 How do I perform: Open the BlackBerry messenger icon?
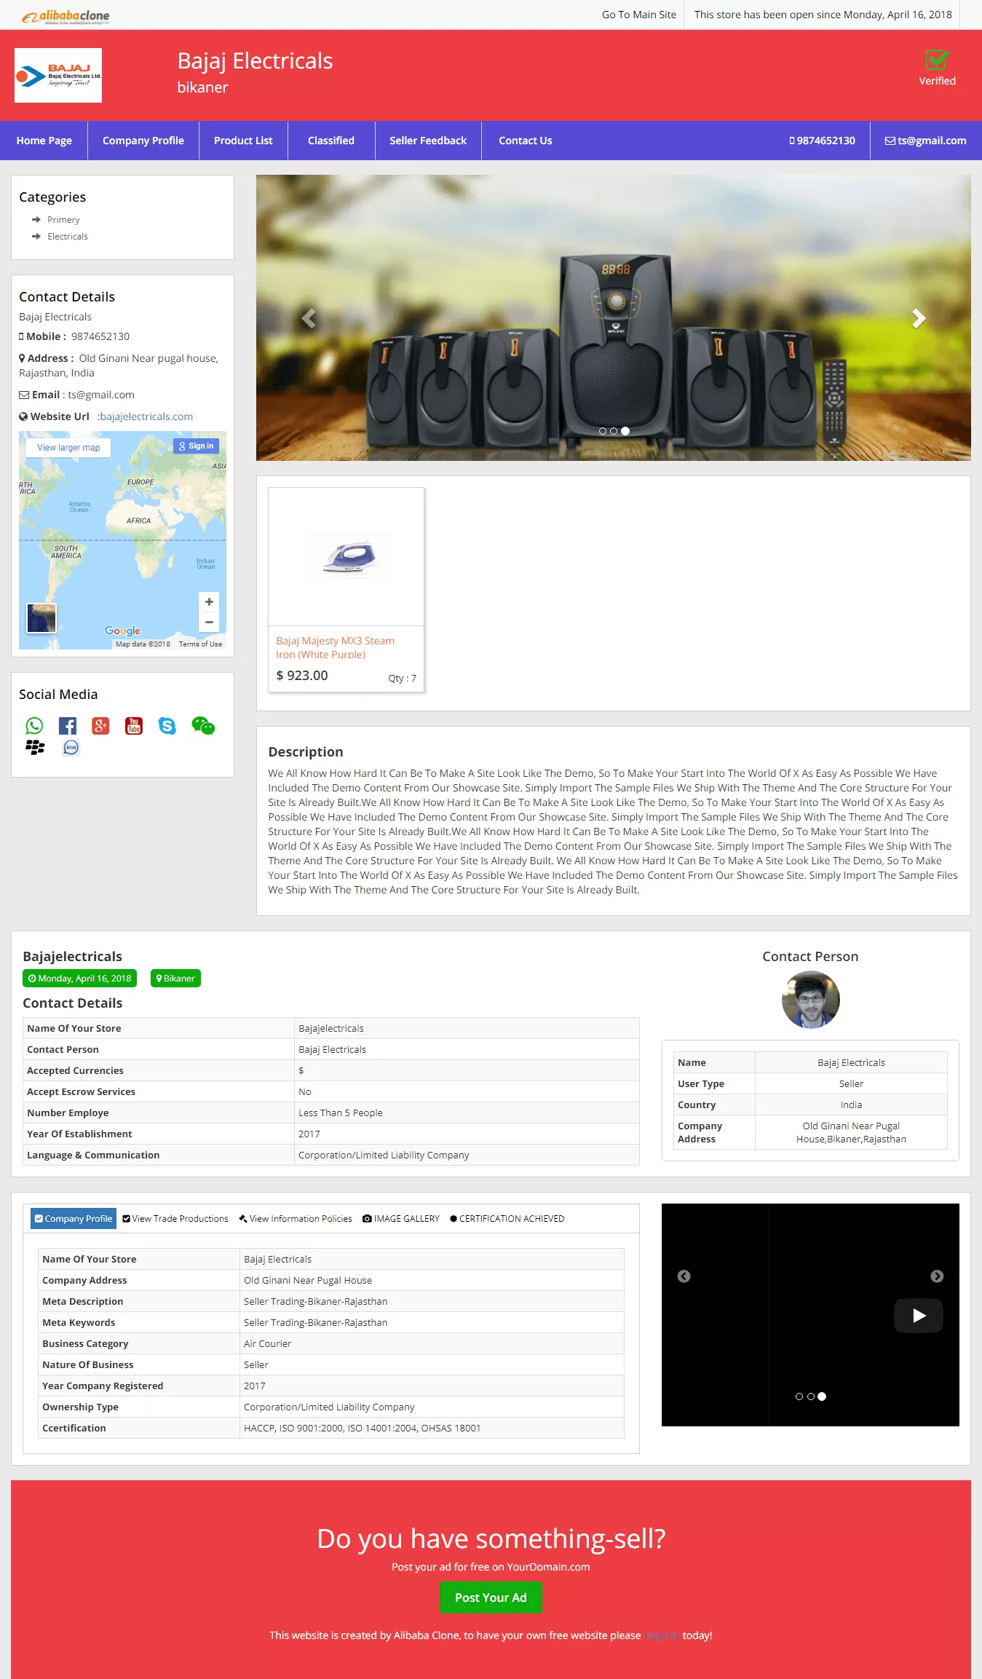tap(35, 748)
